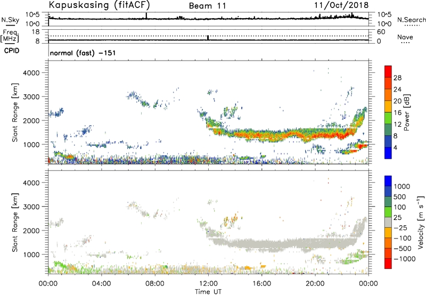The image size is (426, 295).
Task: Click the '-1000' value on the velocity scale
Action: click(x=404, y=259)
